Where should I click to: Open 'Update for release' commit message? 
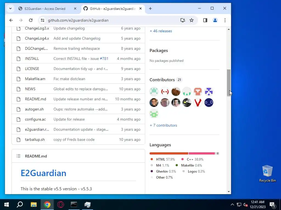(x=69, y=119)
